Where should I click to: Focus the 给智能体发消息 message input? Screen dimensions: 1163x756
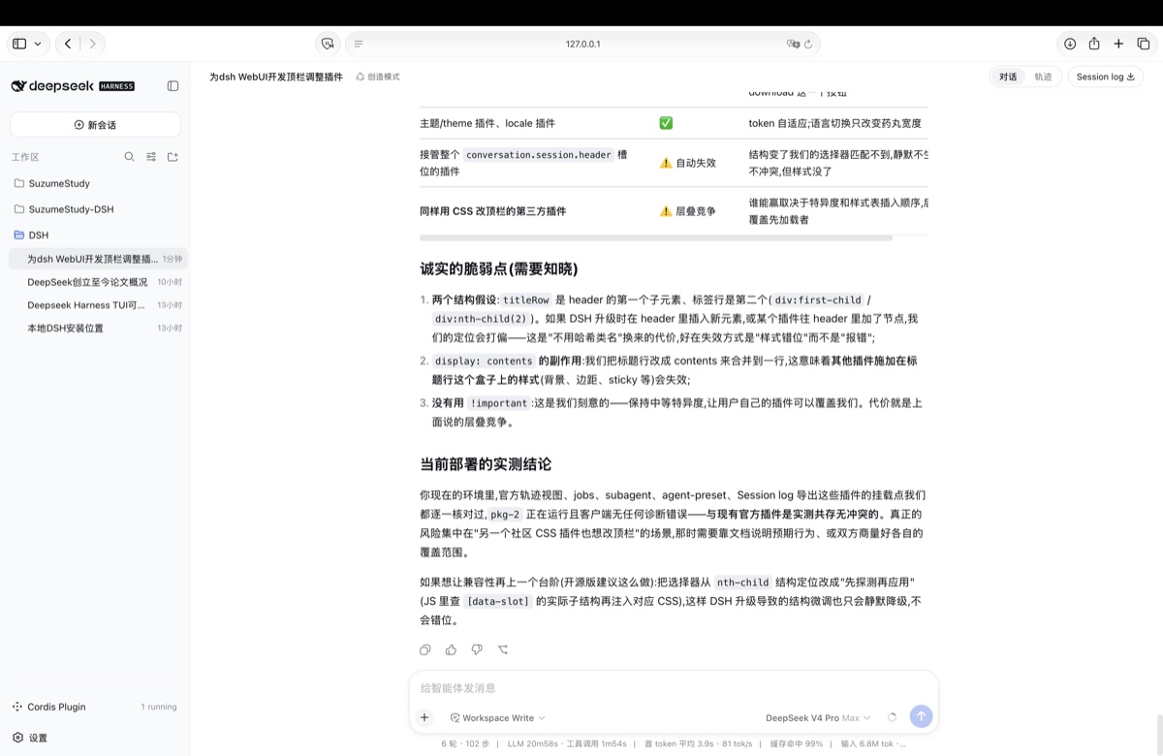click(674, 688)
